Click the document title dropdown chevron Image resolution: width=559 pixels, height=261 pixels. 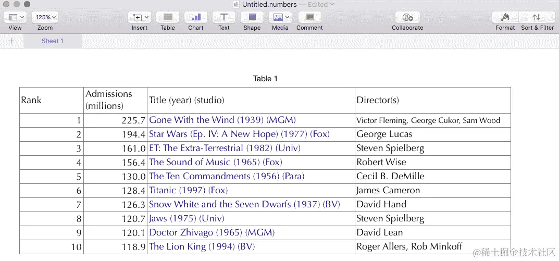point(332,4)
